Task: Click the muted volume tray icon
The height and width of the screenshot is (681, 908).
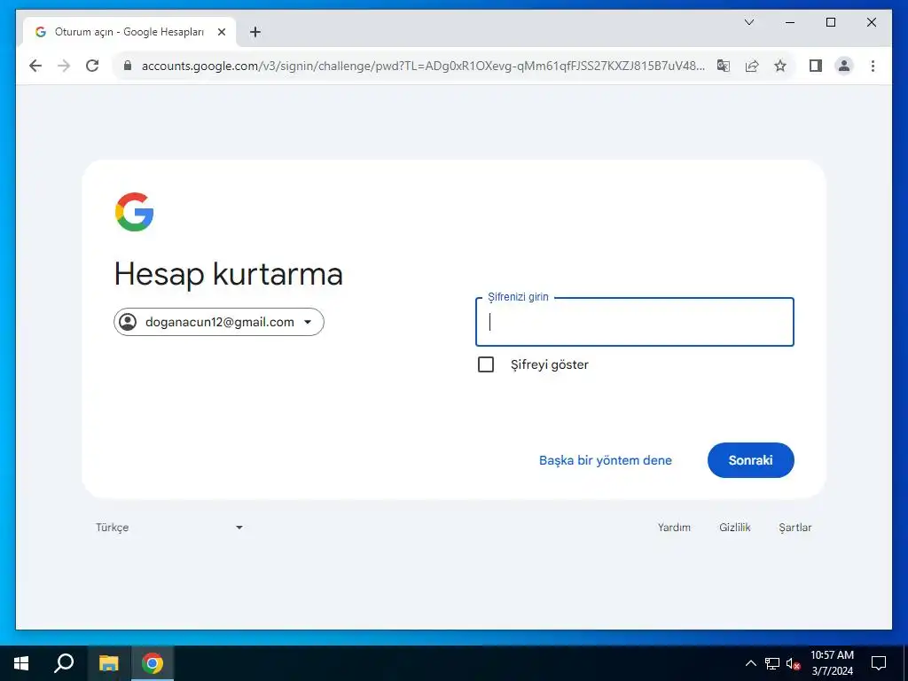Action: (794, 663)
